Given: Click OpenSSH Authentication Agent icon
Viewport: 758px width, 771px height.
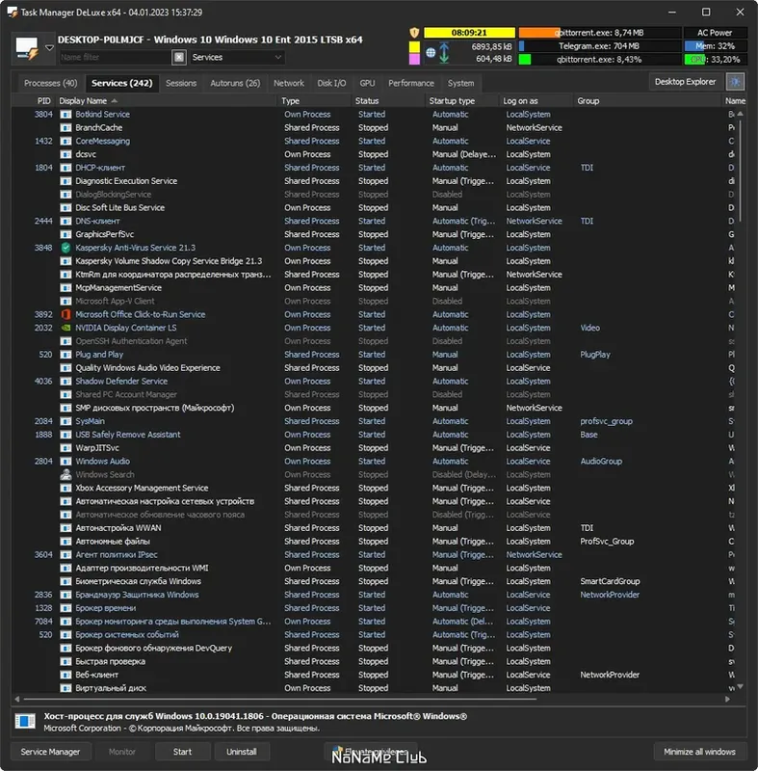Looking at the screenshot, I should tap(65, 341).
